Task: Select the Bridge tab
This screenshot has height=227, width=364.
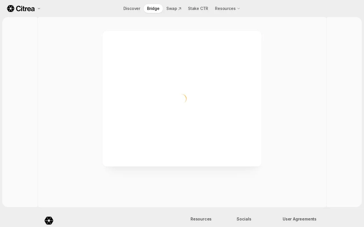Action: point(153,9)
